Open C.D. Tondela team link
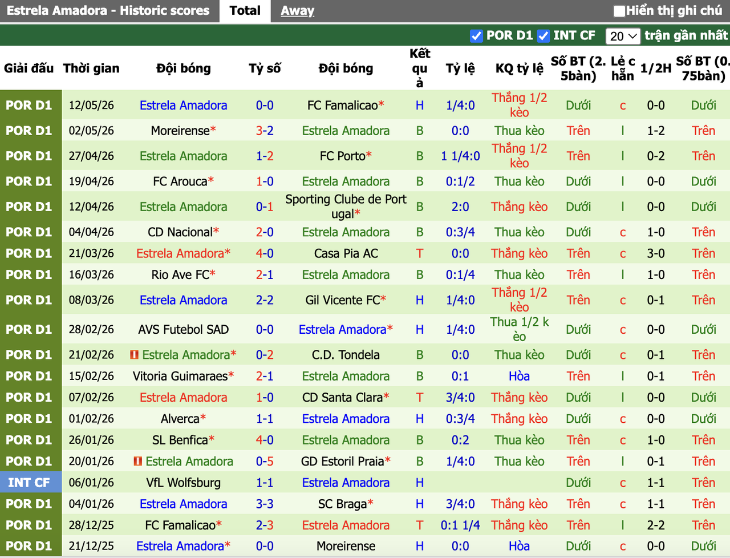This screenshot has height=558, width=730. click(x=346, y=355)
